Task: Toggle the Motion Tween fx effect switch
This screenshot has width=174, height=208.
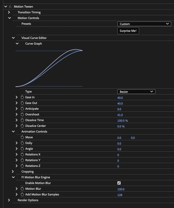Action: pos(10,7)
